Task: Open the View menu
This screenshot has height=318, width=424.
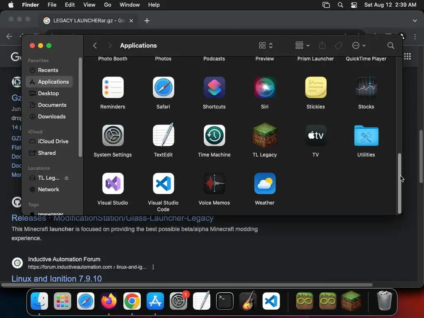Action: [89, 5]
